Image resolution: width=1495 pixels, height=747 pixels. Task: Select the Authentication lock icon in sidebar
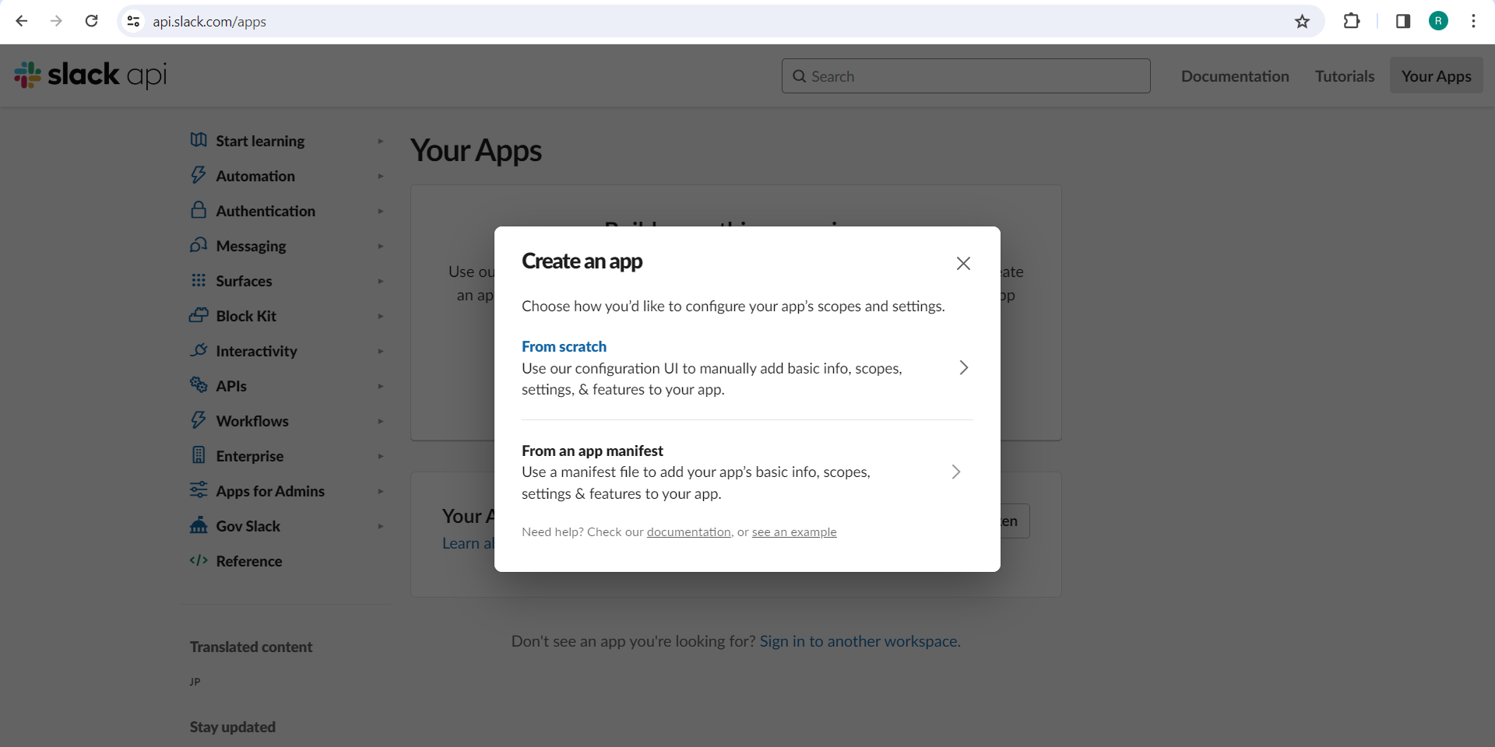(199, 210)
